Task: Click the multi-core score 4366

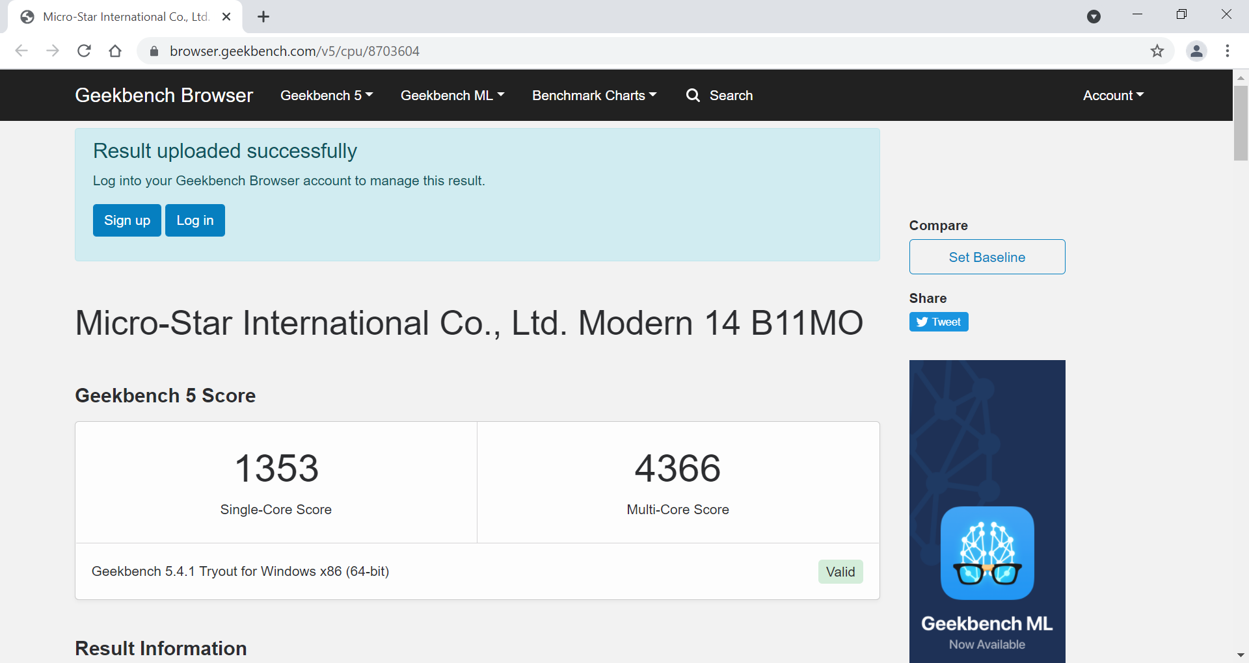Action: pyautogui.click(x=678, y=469)
